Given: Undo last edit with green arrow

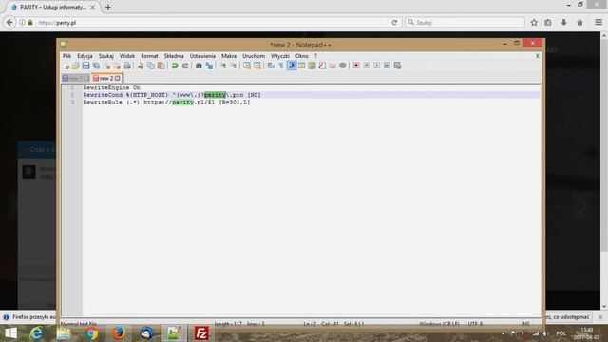Looking at the screenshot, I should [x=175, y=66].
